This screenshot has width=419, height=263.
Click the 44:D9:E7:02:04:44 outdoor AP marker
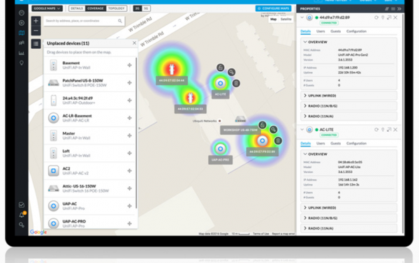tap(172, 69)
